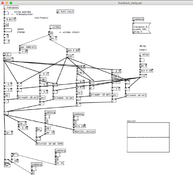Click the window (msec) comment

(x=69, y=32)
